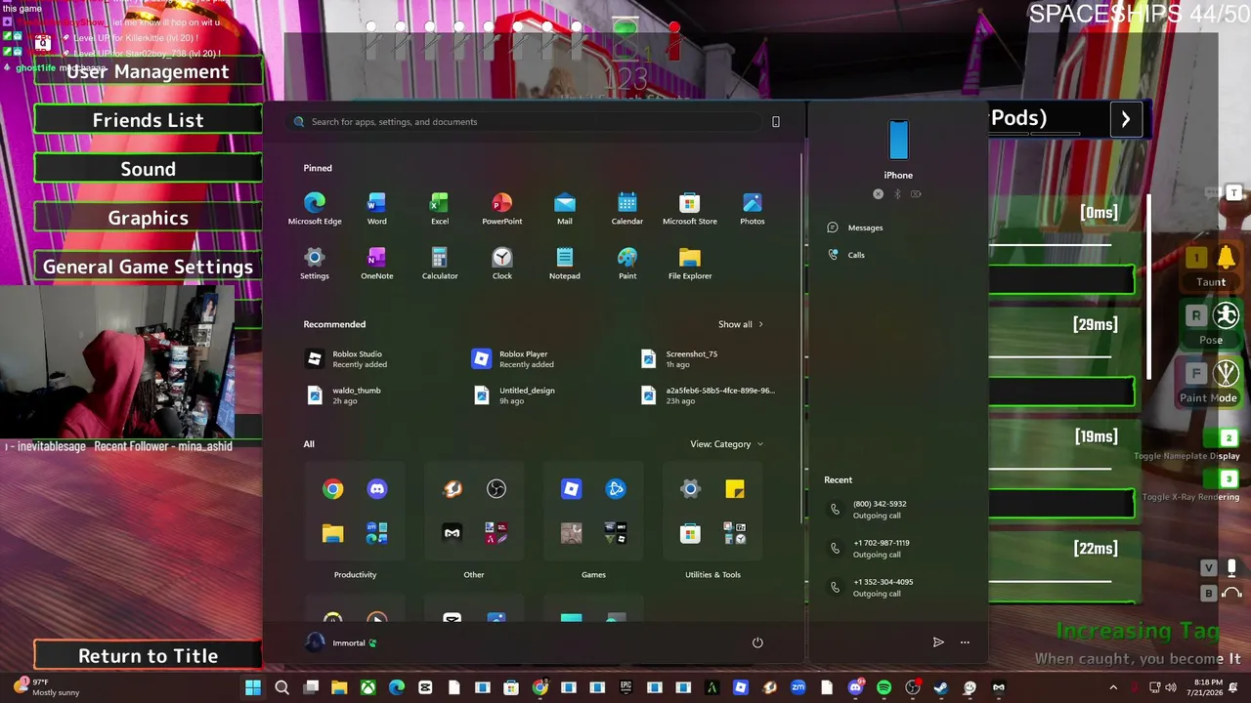Open Microsoft Edge from pinned apps

tap(315, 209)
